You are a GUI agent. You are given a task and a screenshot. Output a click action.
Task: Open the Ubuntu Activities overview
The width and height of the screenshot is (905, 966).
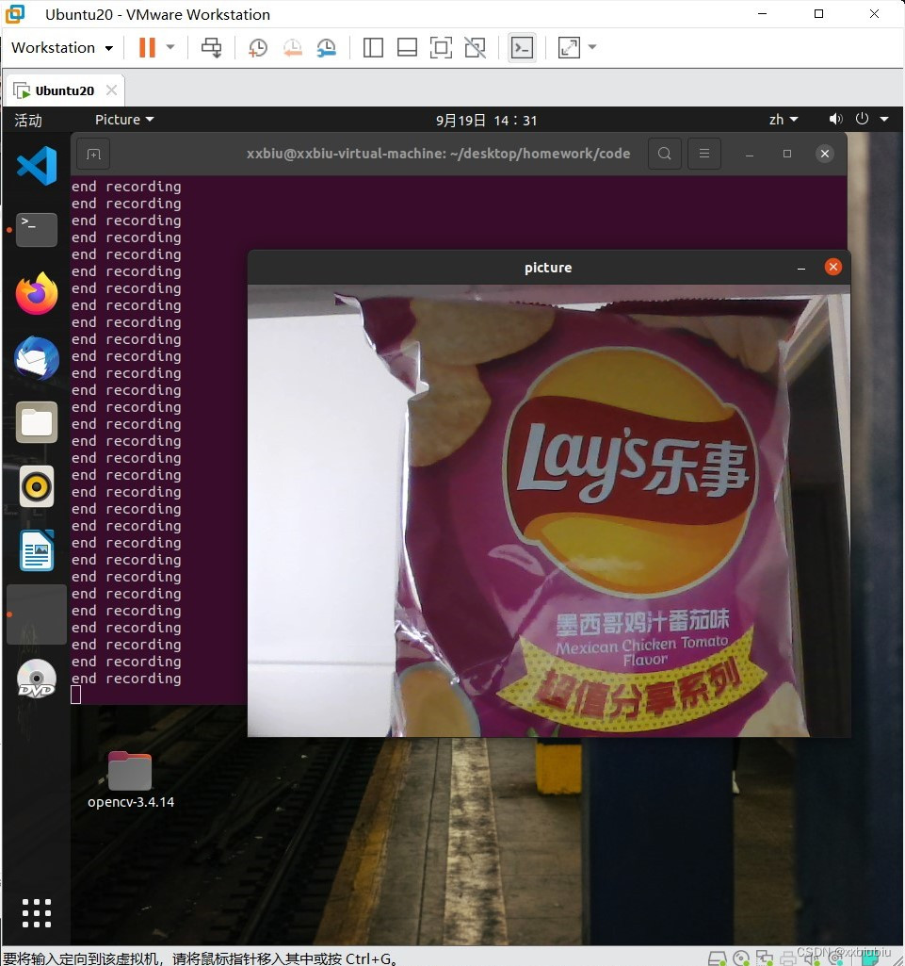pyautogui.click(x=28, y=120)
